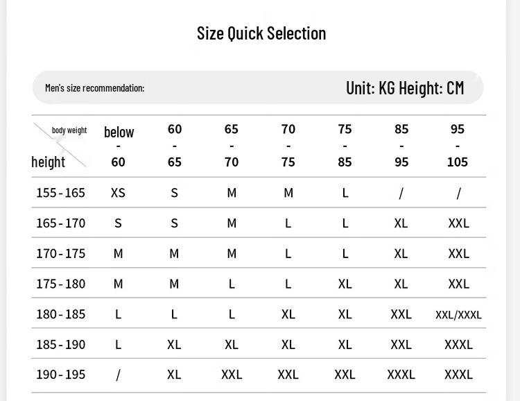Click the slash cell in the 190-195 row
This screenshot has height=401, width=520.
[x=118, y=375]
